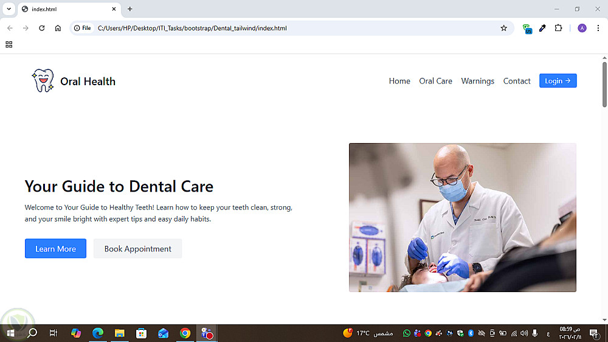The height and width of the screenshot is (342, 608).
Task: Click the scrollbar down arrow
Action: [604, 320]
